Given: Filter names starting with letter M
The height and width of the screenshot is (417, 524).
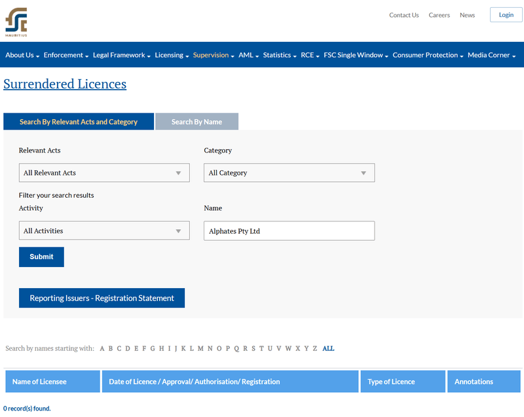Looking at the screenshot, I should point(200,348).
